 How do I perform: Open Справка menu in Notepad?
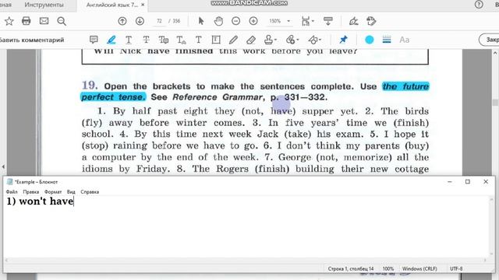pyautogui.click(x=90, y=192)
